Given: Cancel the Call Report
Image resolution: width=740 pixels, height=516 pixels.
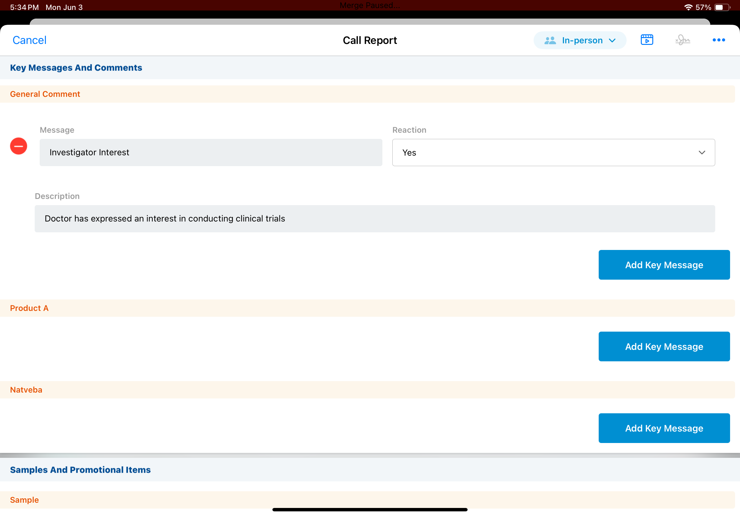Looking at the screenshot, I should [29, 40].
